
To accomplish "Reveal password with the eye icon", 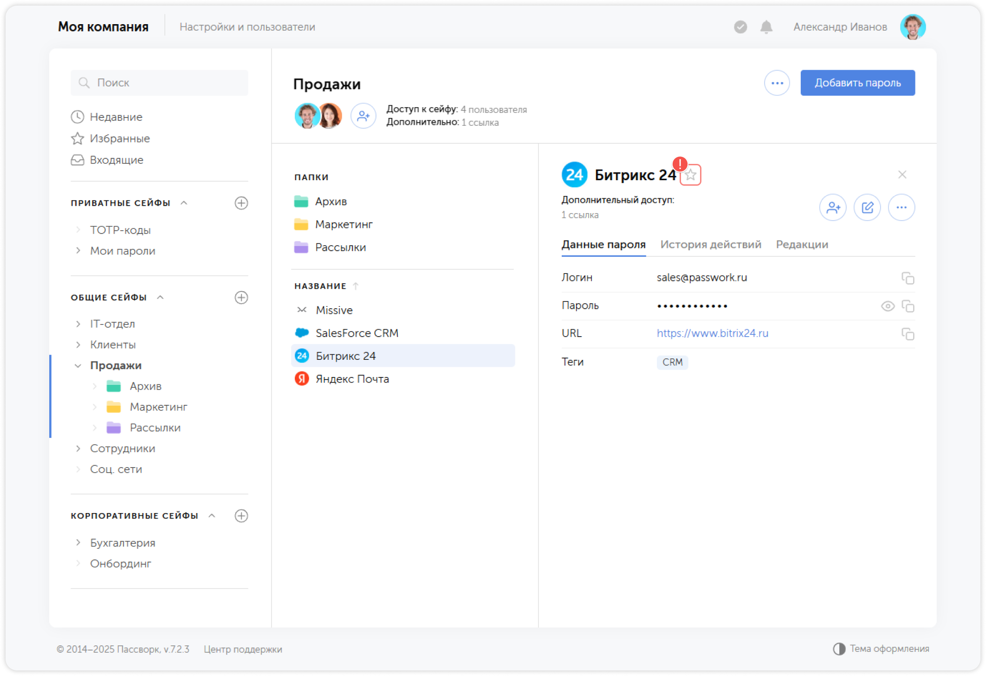I will coord(887,306).
